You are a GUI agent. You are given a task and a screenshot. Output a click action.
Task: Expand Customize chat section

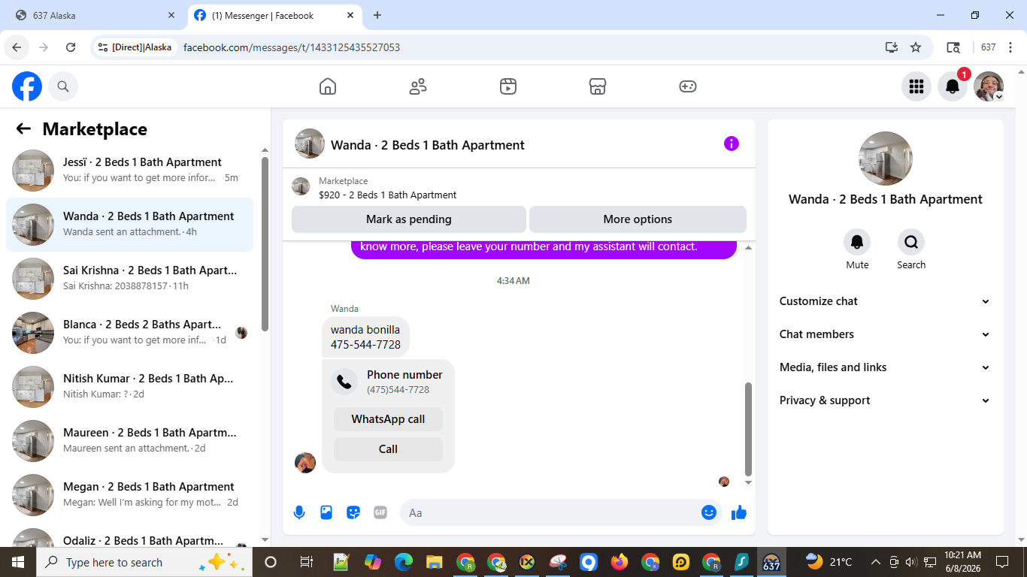point(885,301)
